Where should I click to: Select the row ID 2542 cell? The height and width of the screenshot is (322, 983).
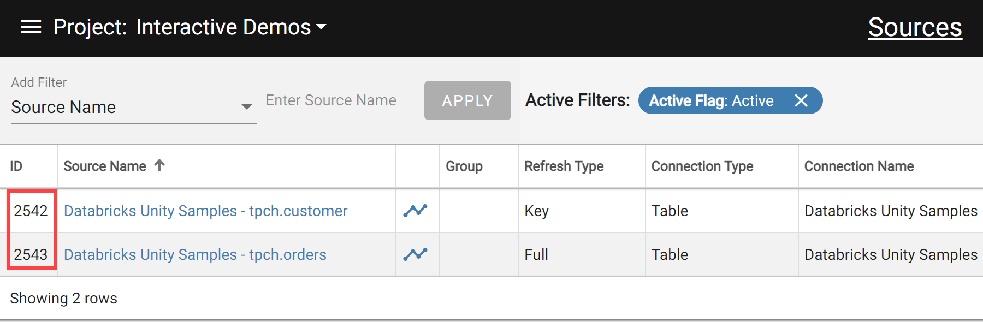(31, 211)
